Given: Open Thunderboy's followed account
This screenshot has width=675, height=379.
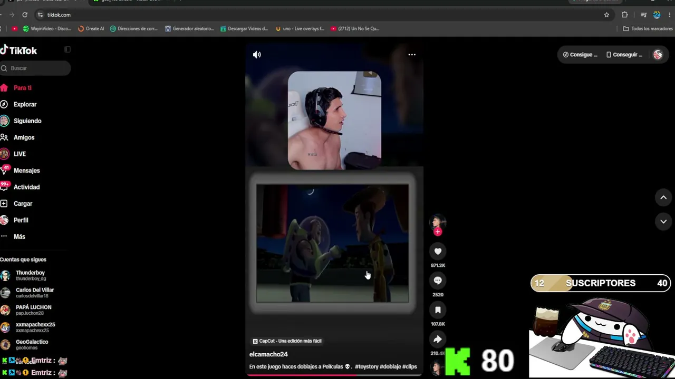Looking at the screenshot, I should pos(30,275).
